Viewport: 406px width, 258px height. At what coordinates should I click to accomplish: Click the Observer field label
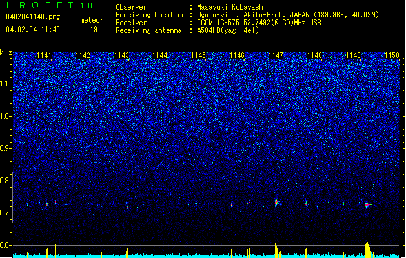point(131,7)
